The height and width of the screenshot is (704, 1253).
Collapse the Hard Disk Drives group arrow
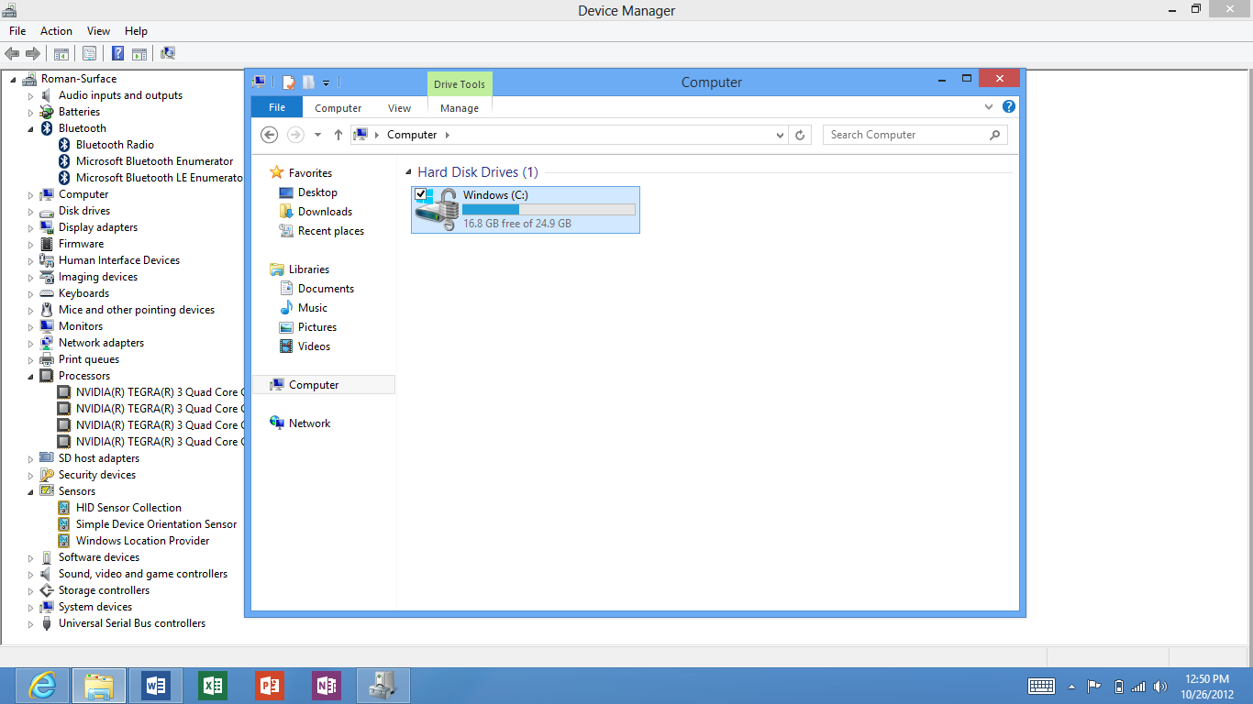point(407,172)
